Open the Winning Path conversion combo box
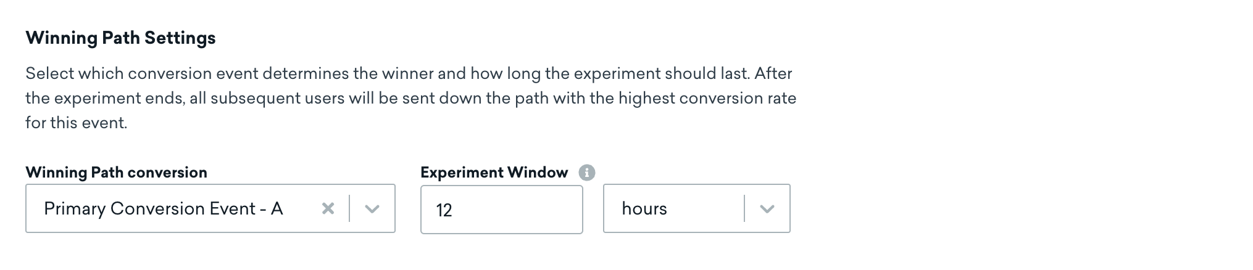This screenshot has width=1253, height=270. (x=210, y=208)
